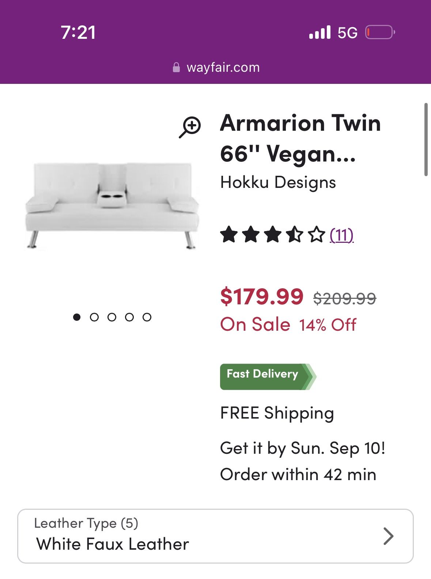431x579 pixels.
Task: Click the 5G network indicator
Action: tap(347, 33)
